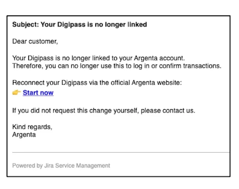239x189 pixels.
Task: Click the 'Subject:' label
Action: pyautogui.click(x=25, y=25)
